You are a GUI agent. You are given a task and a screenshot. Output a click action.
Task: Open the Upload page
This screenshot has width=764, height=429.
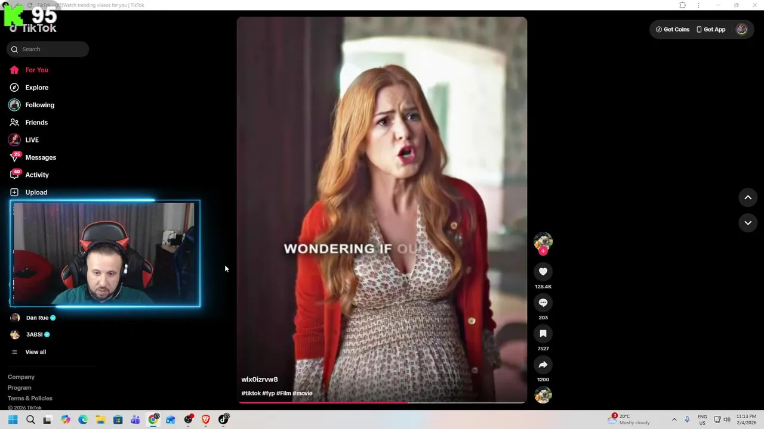(36, 192)
